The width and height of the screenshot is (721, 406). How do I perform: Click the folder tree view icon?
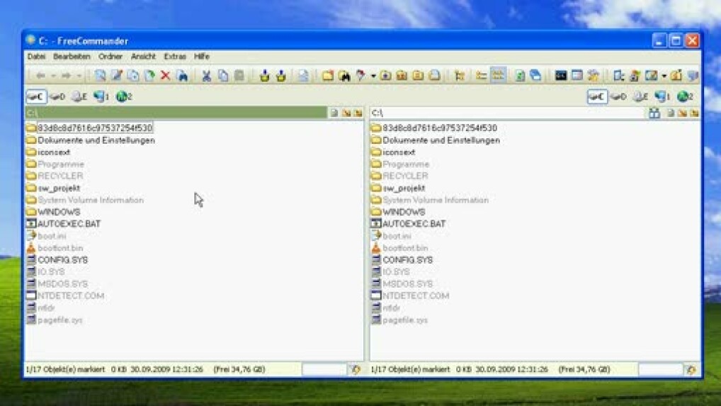[x=459, y=76]
